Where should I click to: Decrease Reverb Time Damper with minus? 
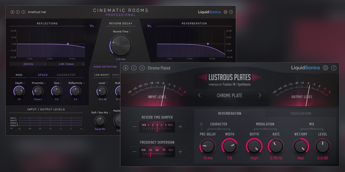[134, 127]
